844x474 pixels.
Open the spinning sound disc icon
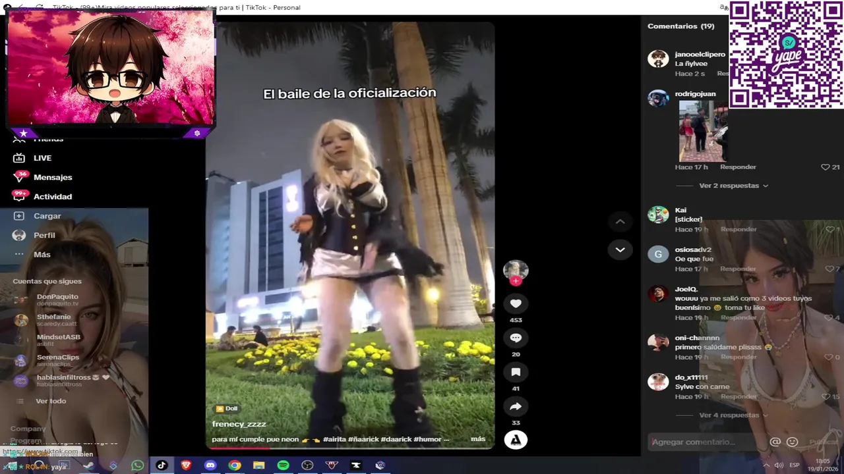click(x=516, y=440)
